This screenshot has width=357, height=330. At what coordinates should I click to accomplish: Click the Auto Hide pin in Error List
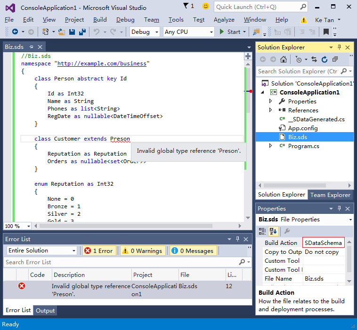click(237, 239)
